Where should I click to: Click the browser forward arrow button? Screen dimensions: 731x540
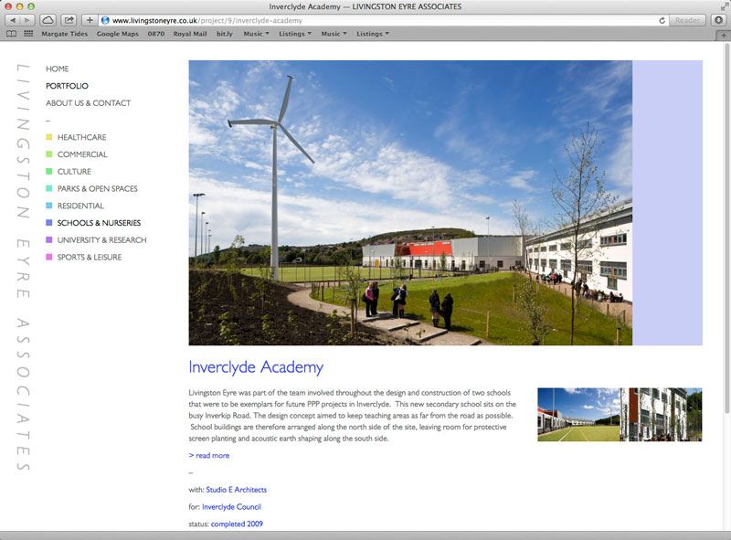[x=27, y=20]
